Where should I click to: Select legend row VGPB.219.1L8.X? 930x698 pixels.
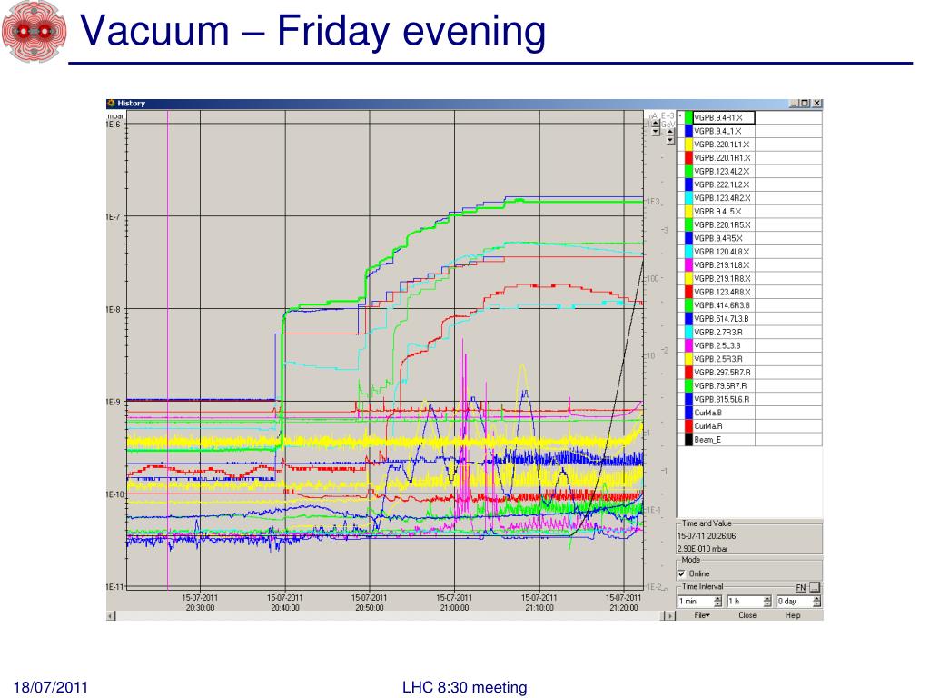(749, 265)
